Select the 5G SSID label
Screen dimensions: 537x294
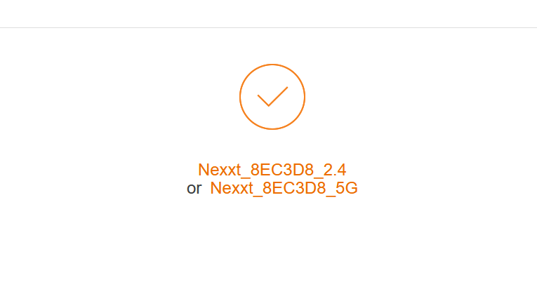pos(284,188)
